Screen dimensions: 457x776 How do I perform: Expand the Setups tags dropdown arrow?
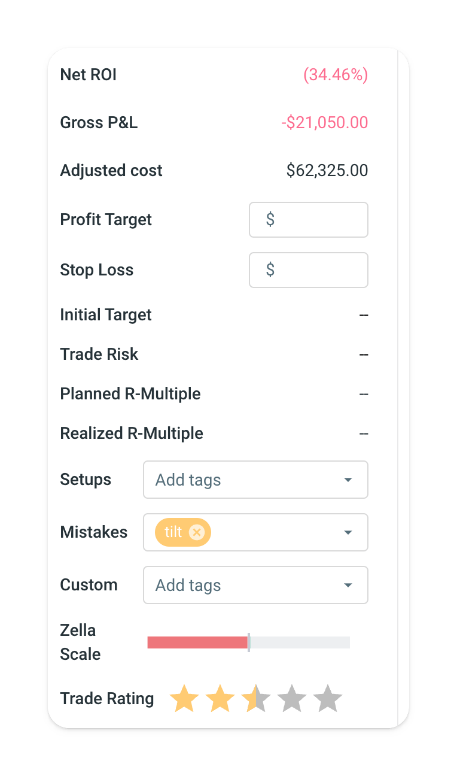[348, 480]
